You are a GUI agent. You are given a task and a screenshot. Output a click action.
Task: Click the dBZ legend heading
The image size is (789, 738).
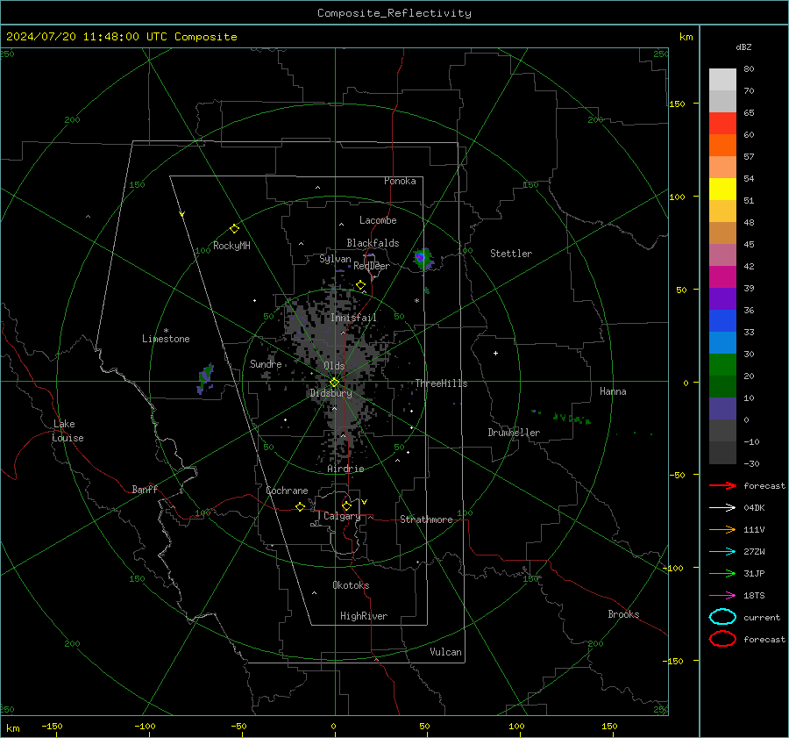point(743,47)
